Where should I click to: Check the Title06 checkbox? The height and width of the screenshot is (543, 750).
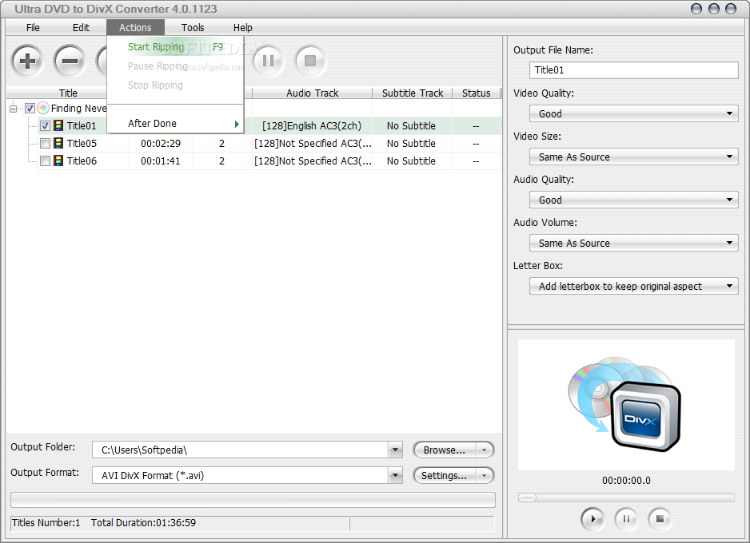tap(45, 161)
